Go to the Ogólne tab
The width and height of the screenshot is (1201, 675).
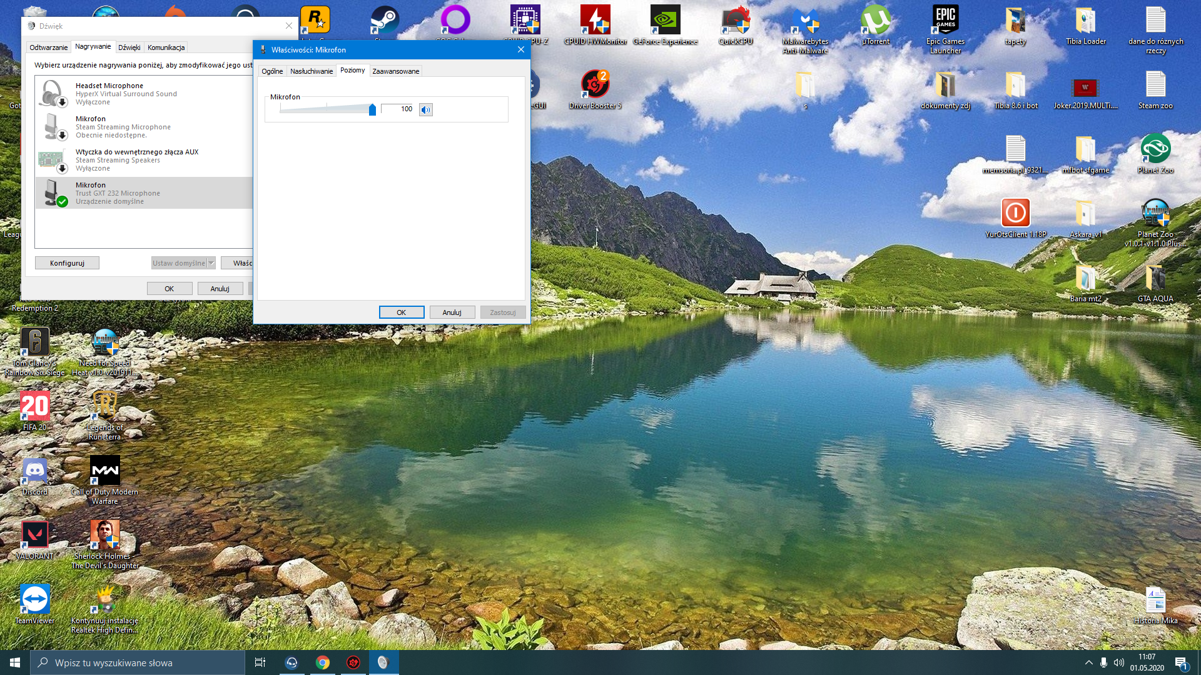tap(271, 71)
